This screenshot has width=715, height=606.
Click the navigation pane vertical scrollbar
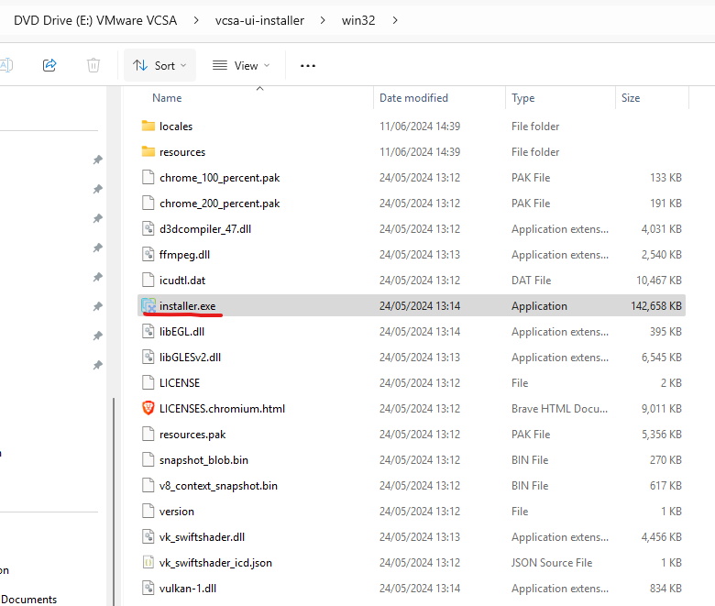tap(114, 501)
